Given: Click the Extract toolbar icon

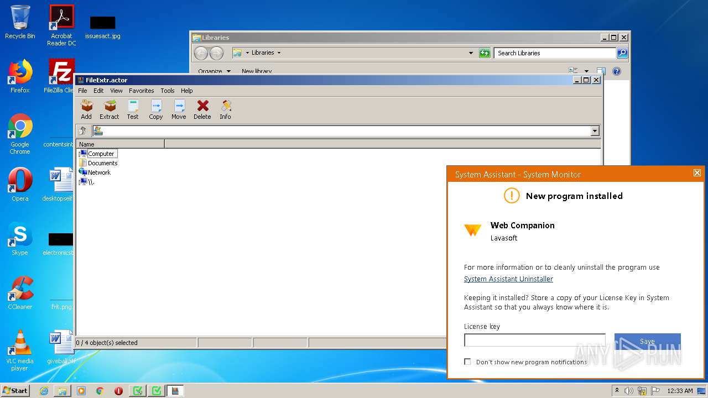Looking at the screenshot, I should click(110, 109).
